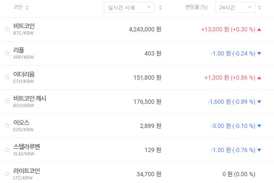Click the 변동률 (%) column header
The height and width of the screenshot is (183, 274).
coord(197,8)
